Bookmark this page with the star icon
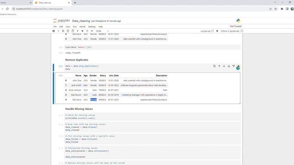The width and height of the screenshot is (294, 165). pos(276,9)
